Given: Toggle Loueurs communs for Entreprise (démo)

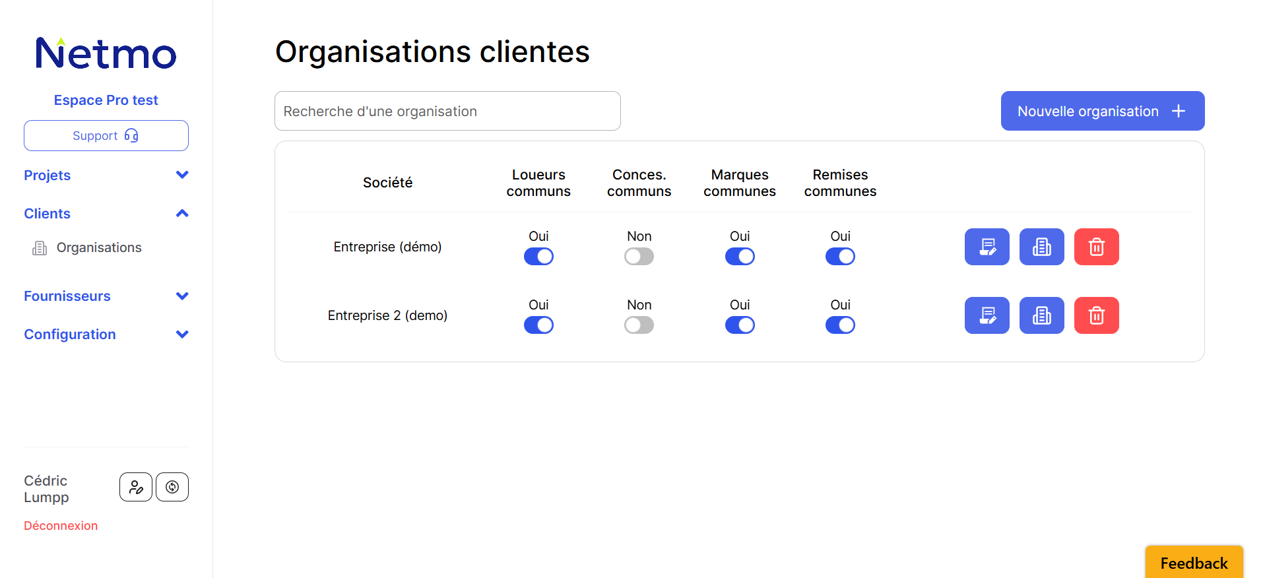Looking at the screenshot, I should pos(538,256).
